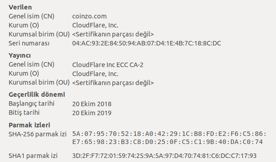The width and height of the screenshot is (276, 162).
Task: Click the Başlangıç tarihi label
Action: tap(32, 103)
